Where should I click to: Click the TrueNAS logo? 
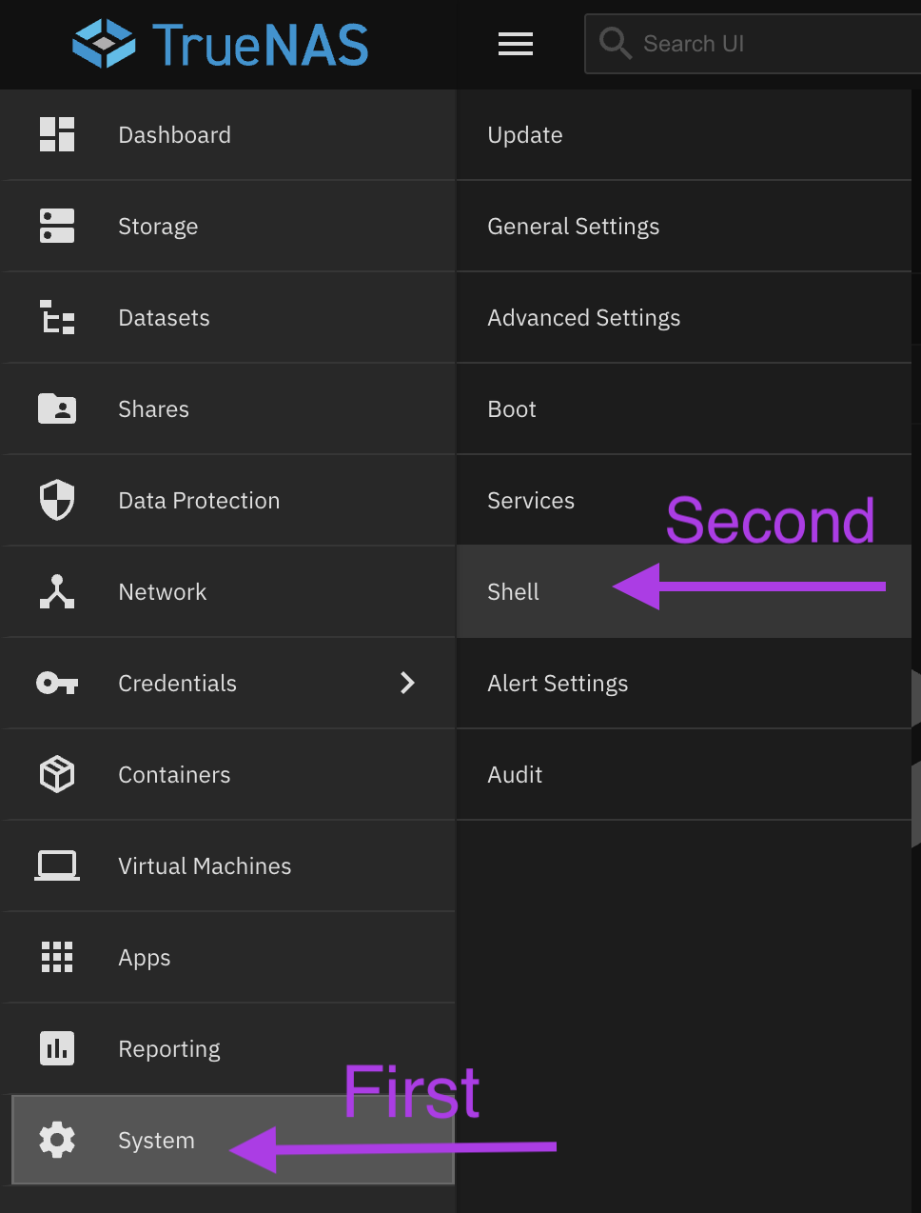[x=221, y=45]
